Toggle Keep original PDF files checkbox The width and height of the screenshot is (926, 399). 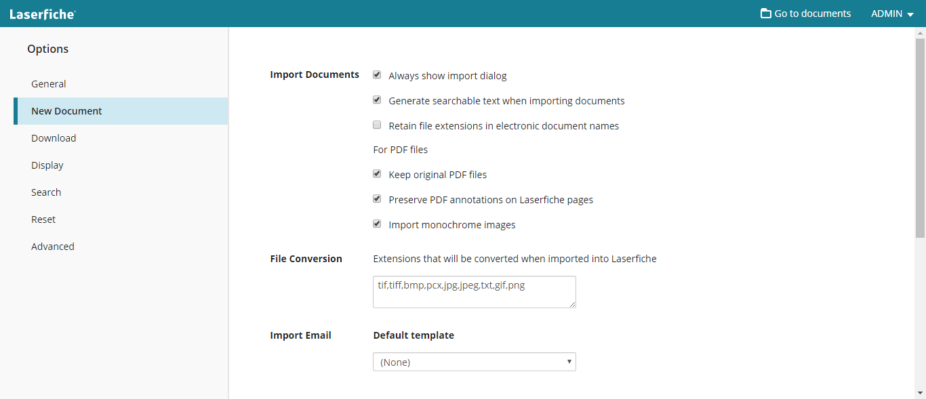pyautogui.click(x=377, y=174)
